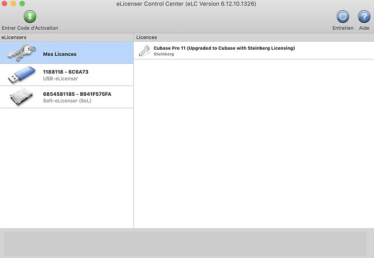Select eLicenser 6854581185 - B941F575FA

point(77,94)
